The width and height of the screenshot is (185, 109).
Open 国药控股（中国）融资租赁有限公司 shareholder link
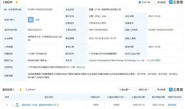coord(39,105)
